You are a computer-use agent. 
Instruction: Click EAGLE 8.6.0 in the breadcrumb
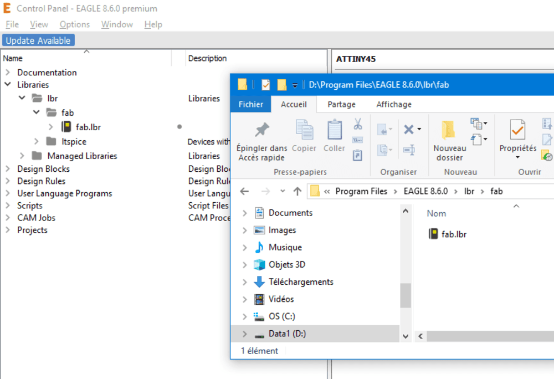tap(425, 191)
